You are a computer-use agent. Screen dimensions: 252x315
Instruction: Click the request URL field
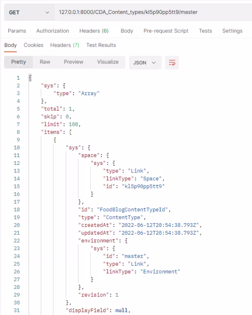click(x=153, y=12)
